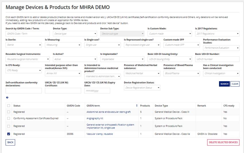
Task: Open the Is Custom Made dropdown
Action: 170,34
